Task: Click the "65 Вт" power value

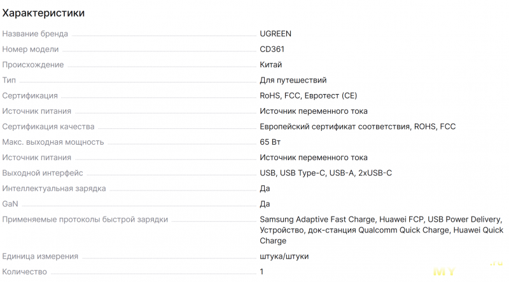Action: coord(270,142)
